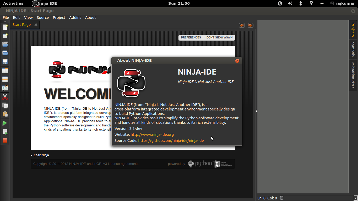Expand the Chat Ninja section
The height and width of the screenshot is (201, 358).
[40, 155]
